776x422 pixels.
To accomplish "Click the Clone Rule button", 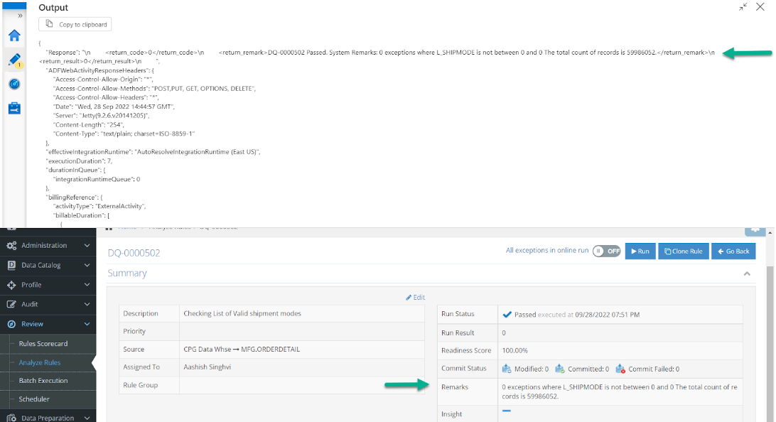I will 684,251.
